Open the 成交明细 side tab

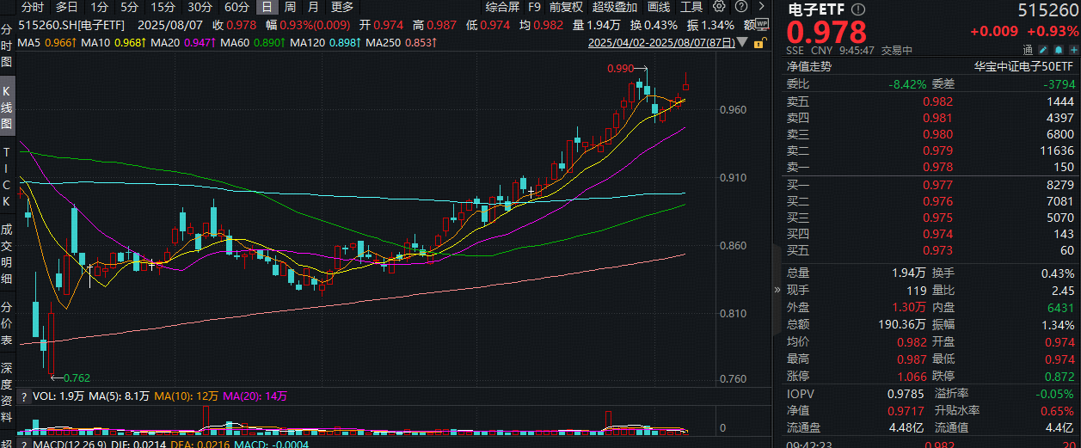click(x=7, y=254)
